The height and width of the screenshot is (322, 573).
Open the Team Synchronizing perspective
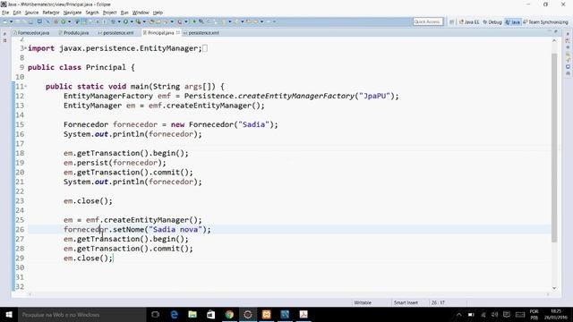tap(545, 21)
